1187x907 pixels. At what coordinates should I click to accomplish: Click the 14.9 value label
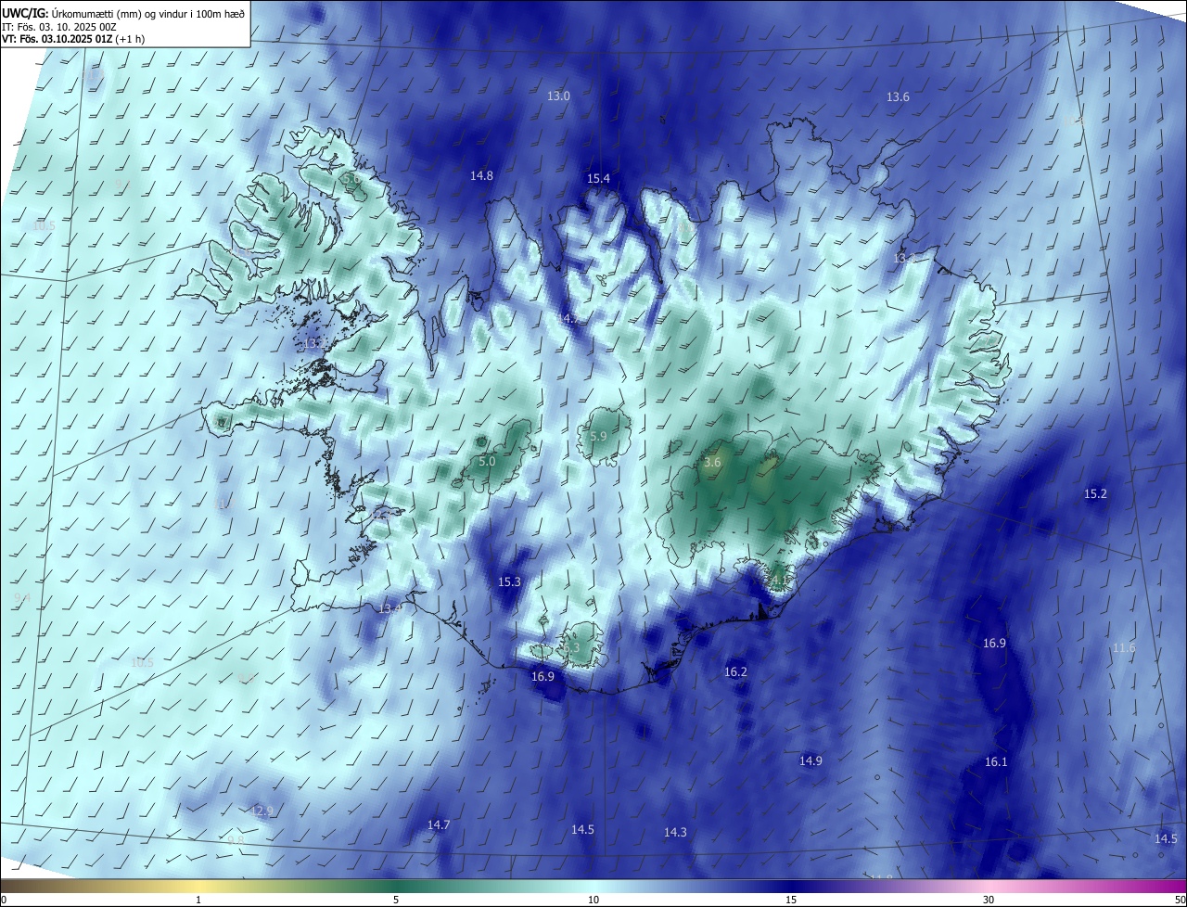810,760
